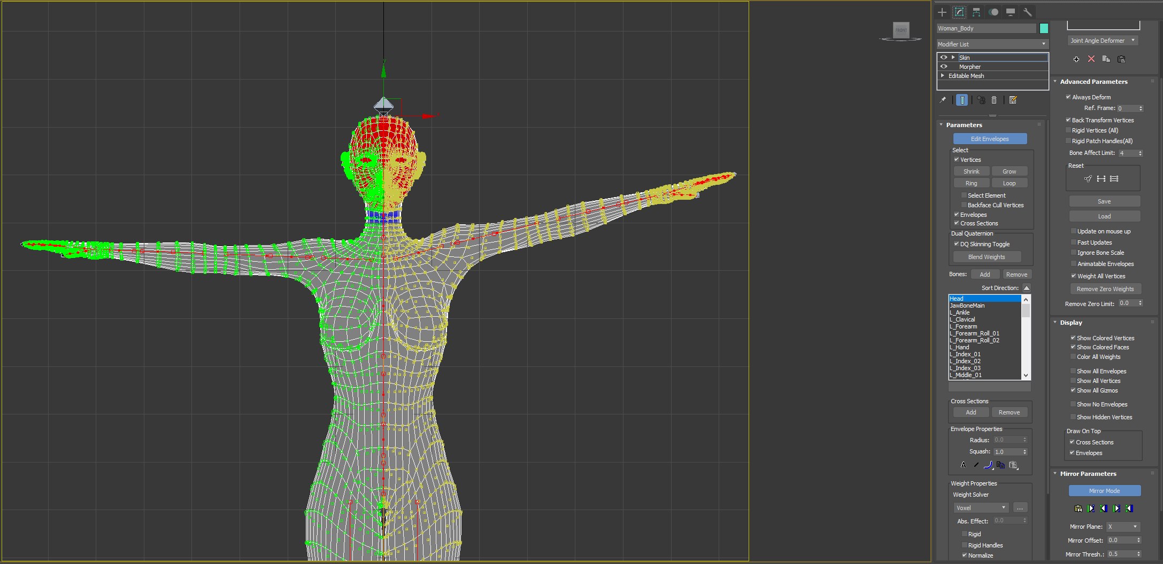The image size is (1163, 564).
Task: Open the Voxel weight solver dropdown
Action: coord(981,508)
